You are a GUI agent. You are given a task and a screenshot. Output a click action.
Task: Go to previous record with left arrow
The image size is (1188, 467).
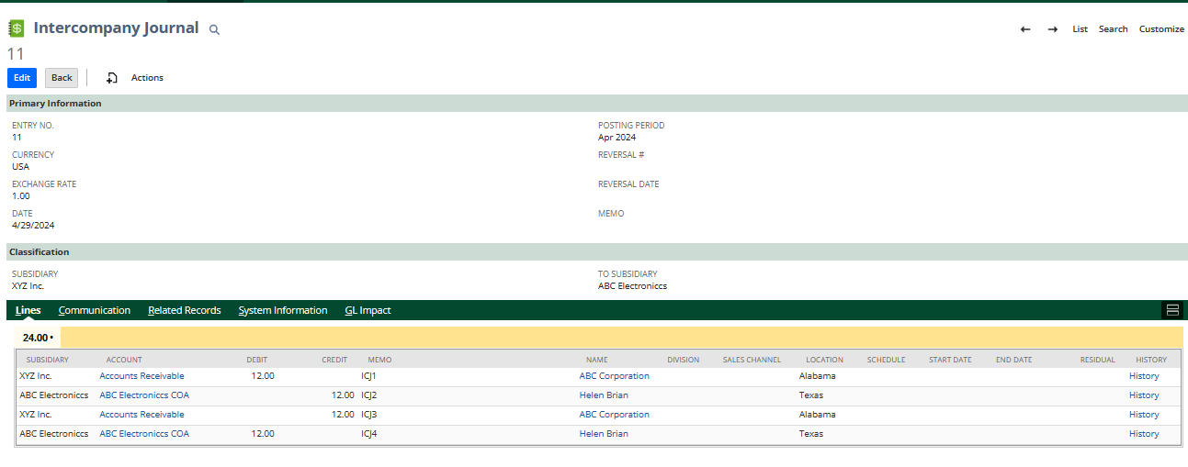(1025, 29)
